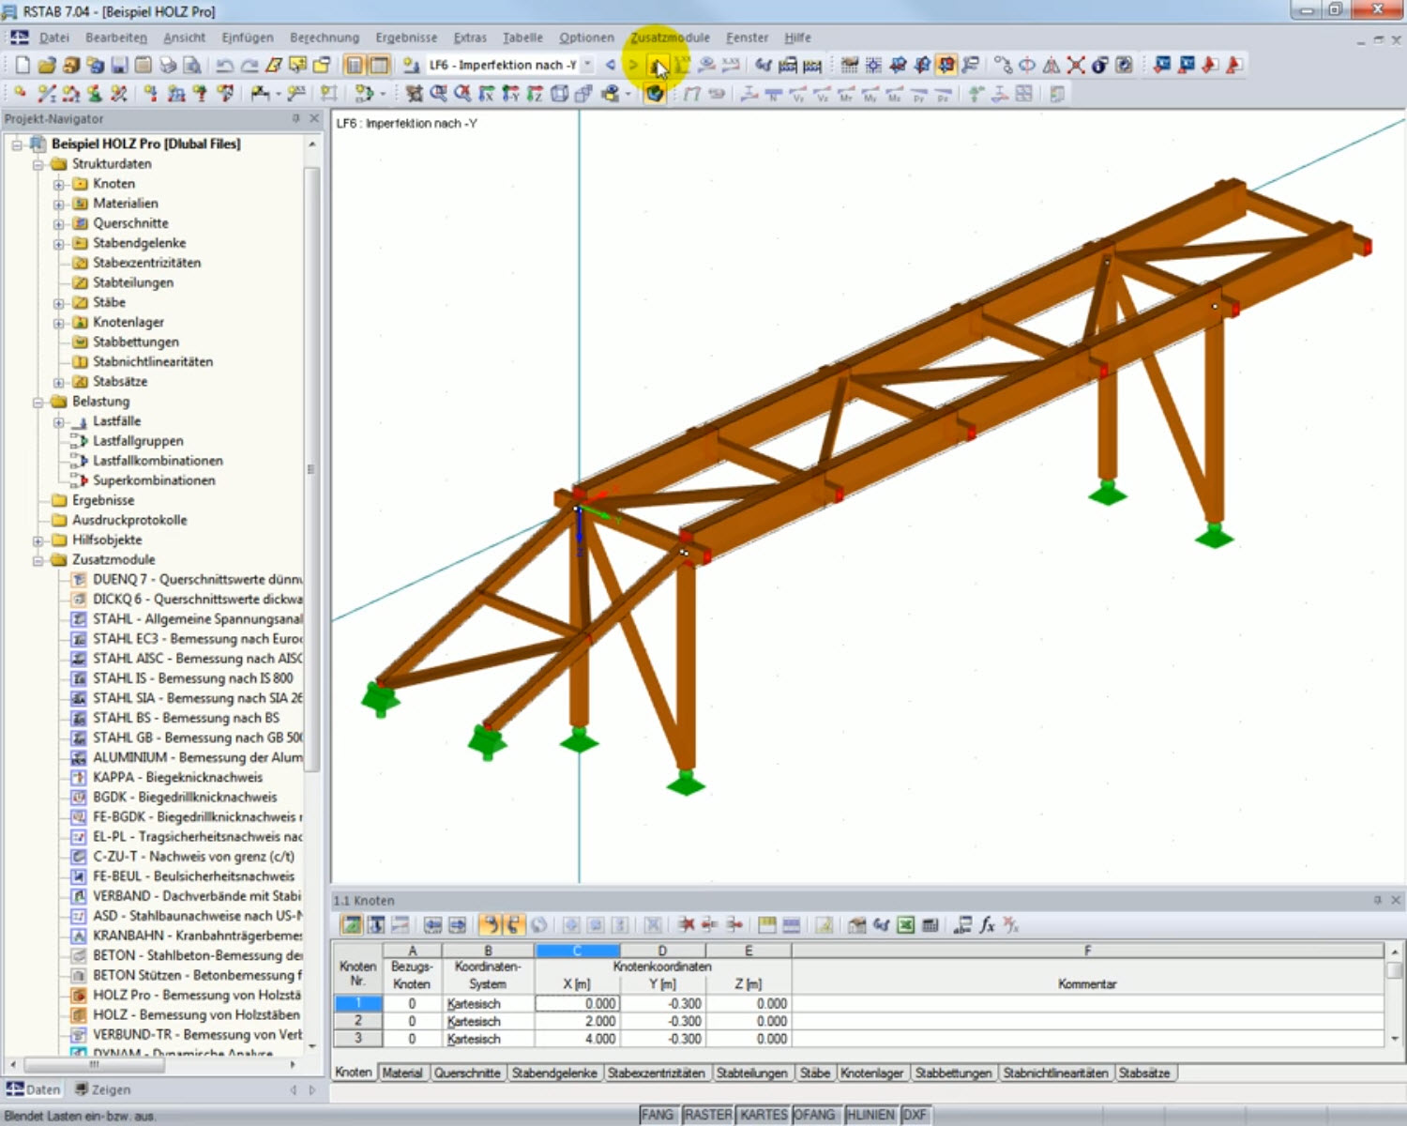Show My moment result icon
The height and width of the screenshot is (1126, 1407).
coord(870,94)
